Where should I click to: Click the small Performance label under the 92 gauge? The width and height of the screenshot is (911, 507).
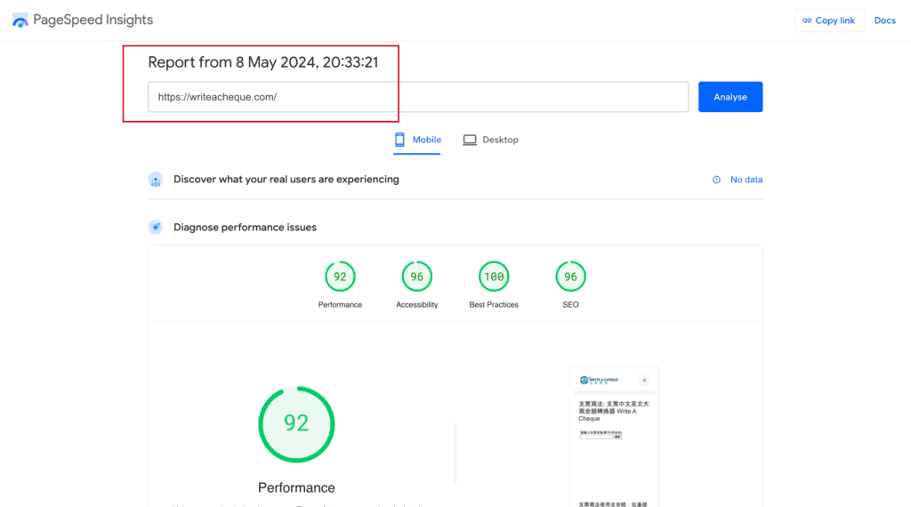click(x=340, y=304)
